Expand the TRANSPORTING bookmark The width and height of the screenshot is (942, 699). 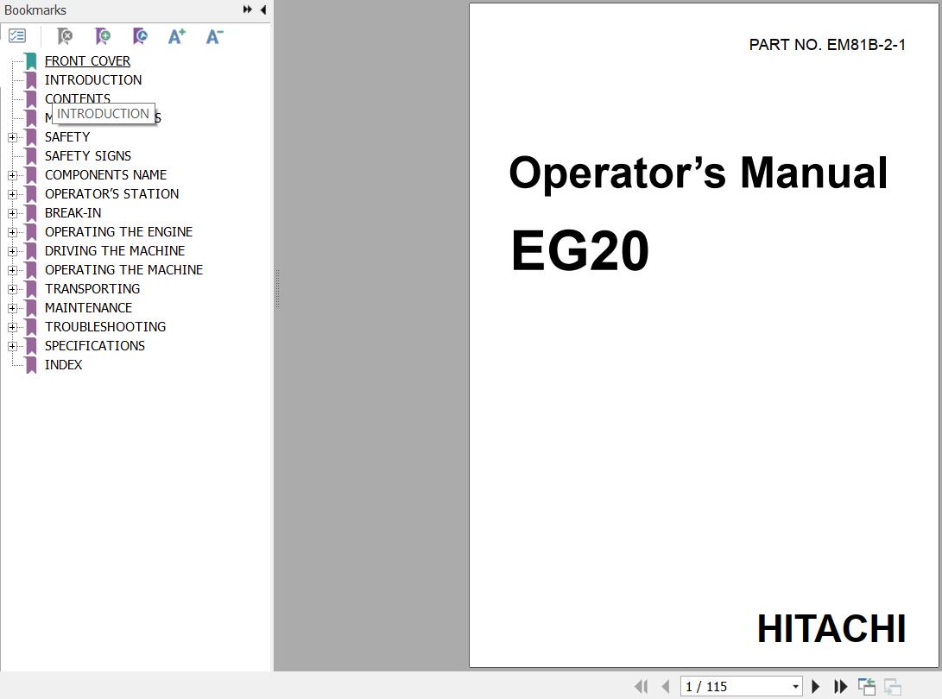pyautogui.click(x=12, y=289)
